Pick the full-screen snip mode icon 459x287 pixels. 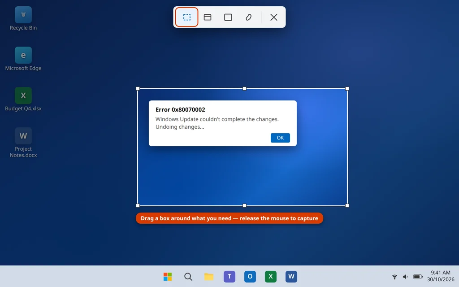pos(228,17)
